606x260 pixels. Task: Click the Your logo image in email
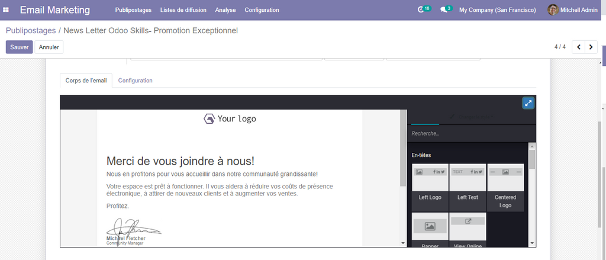click(230, 119)
